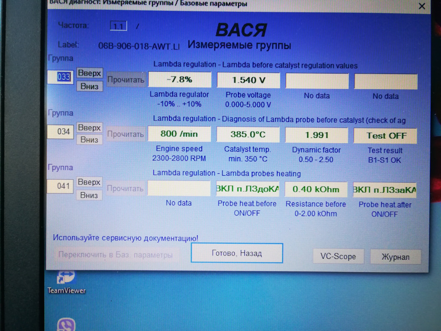The width and height of the screenshot is (441, 331).
Task: Select the Test OFF result field
Action: point(385,136)
